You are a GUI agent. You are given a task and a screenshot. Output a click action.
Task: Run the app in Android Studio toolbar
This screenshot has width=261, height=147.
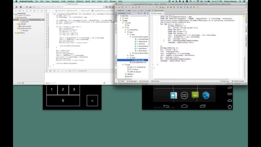coord(168,7)
